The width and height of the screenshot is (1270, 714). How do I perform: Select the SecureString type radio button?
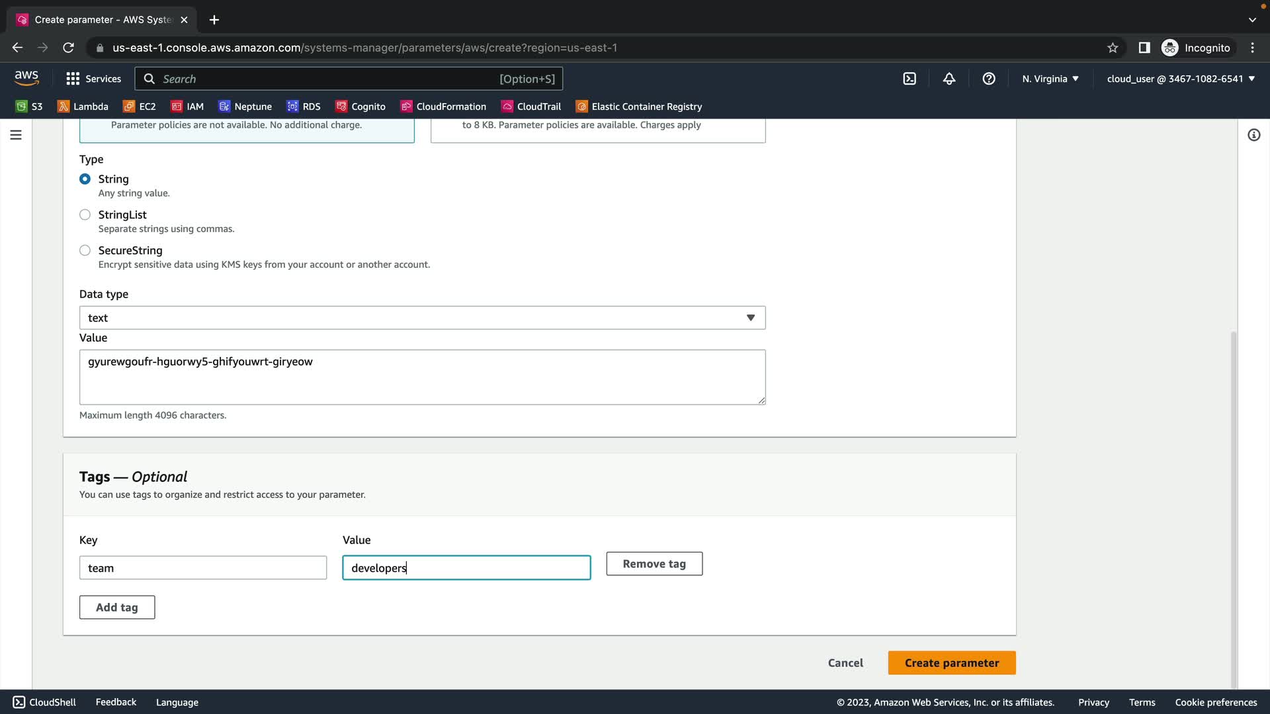[x=85, y=251]
